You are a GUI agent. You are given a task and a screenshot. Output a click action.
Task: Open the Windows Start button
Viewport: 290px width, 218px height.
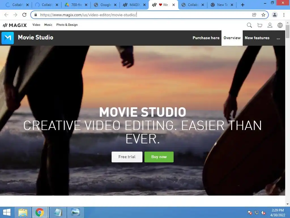[x=7, y=212]
